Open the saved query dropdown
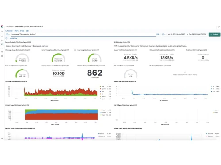 point(8,34)
